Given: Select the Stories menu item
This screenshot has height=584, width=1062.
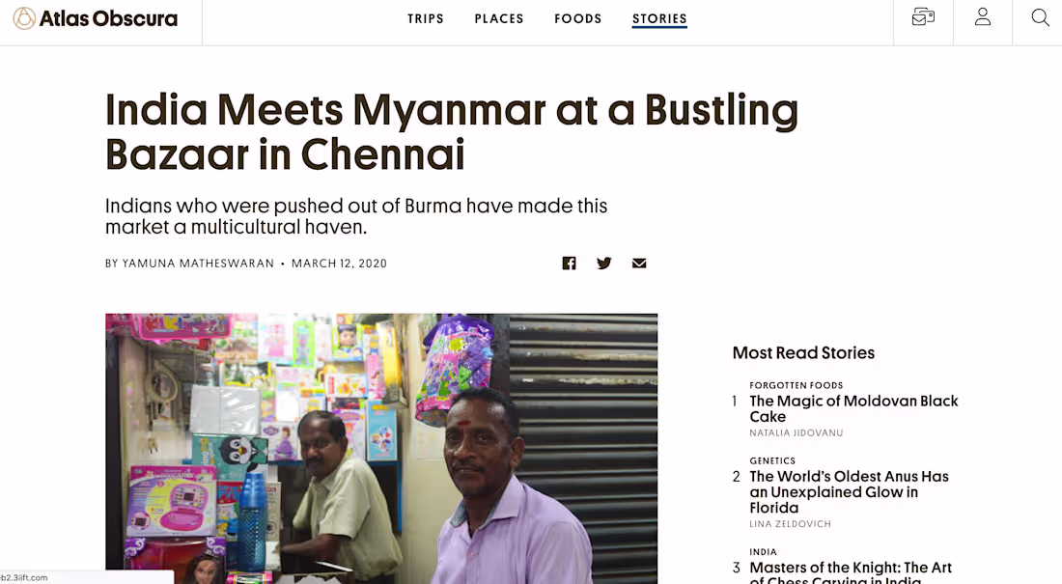Looking at the screenshot, I should (659, 19).
